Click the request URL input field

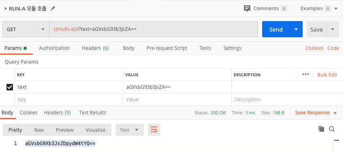154,29
